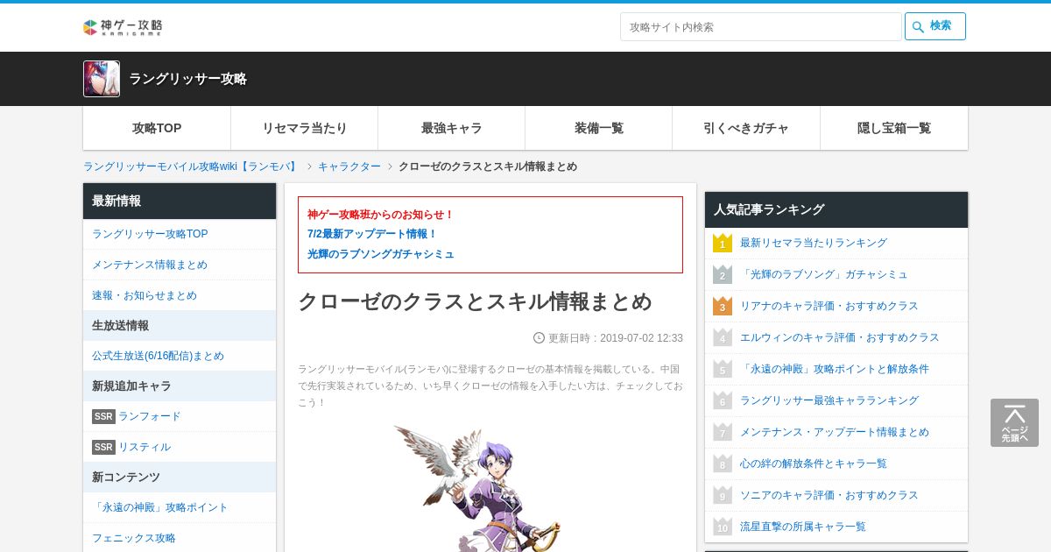Screen dimensions: 1051x552
Task: Open the 最強キャラ navigation tab
Action: coord(452,128)
